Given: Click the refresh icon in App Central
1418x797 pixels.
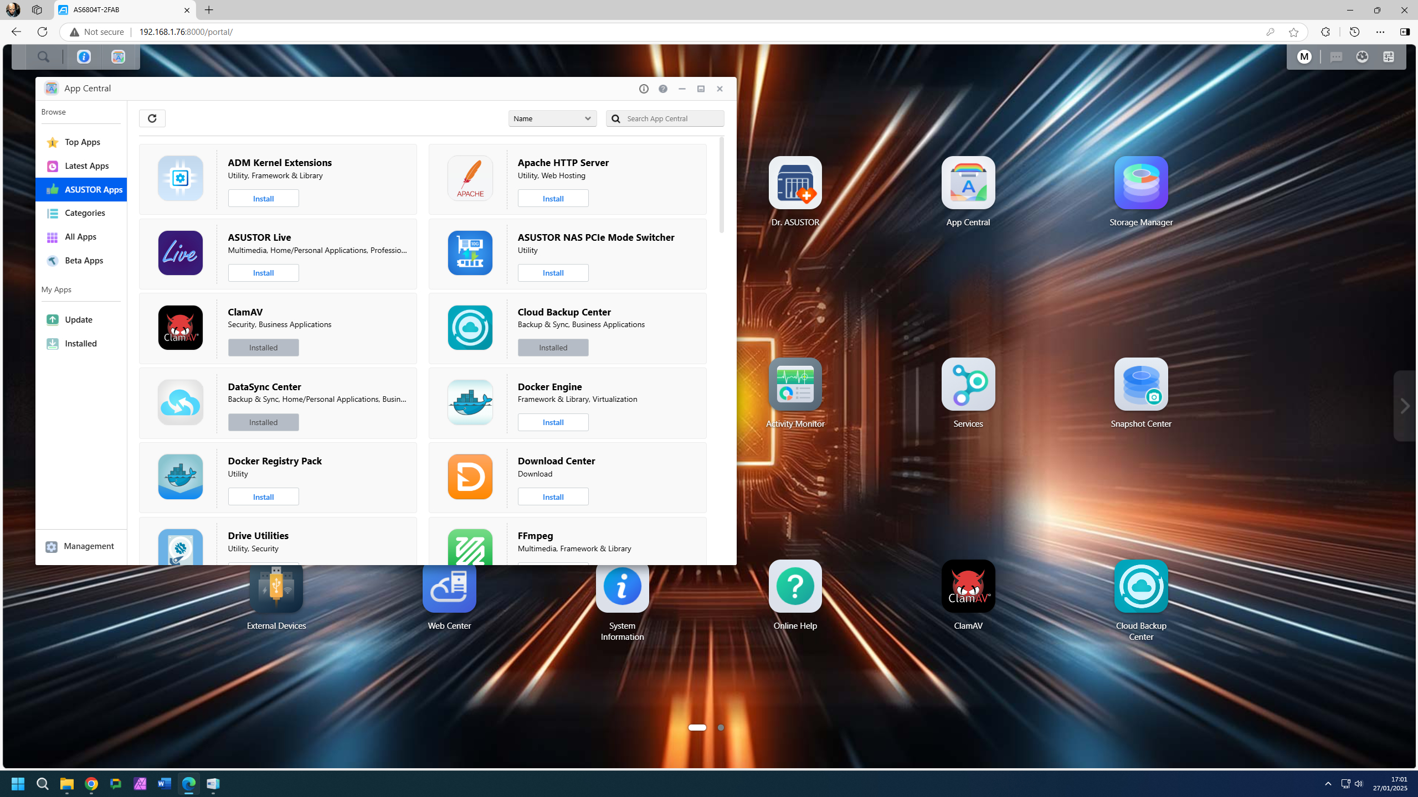Looking at the screenshot, I should pyautogui.click(x=152, y=118).
